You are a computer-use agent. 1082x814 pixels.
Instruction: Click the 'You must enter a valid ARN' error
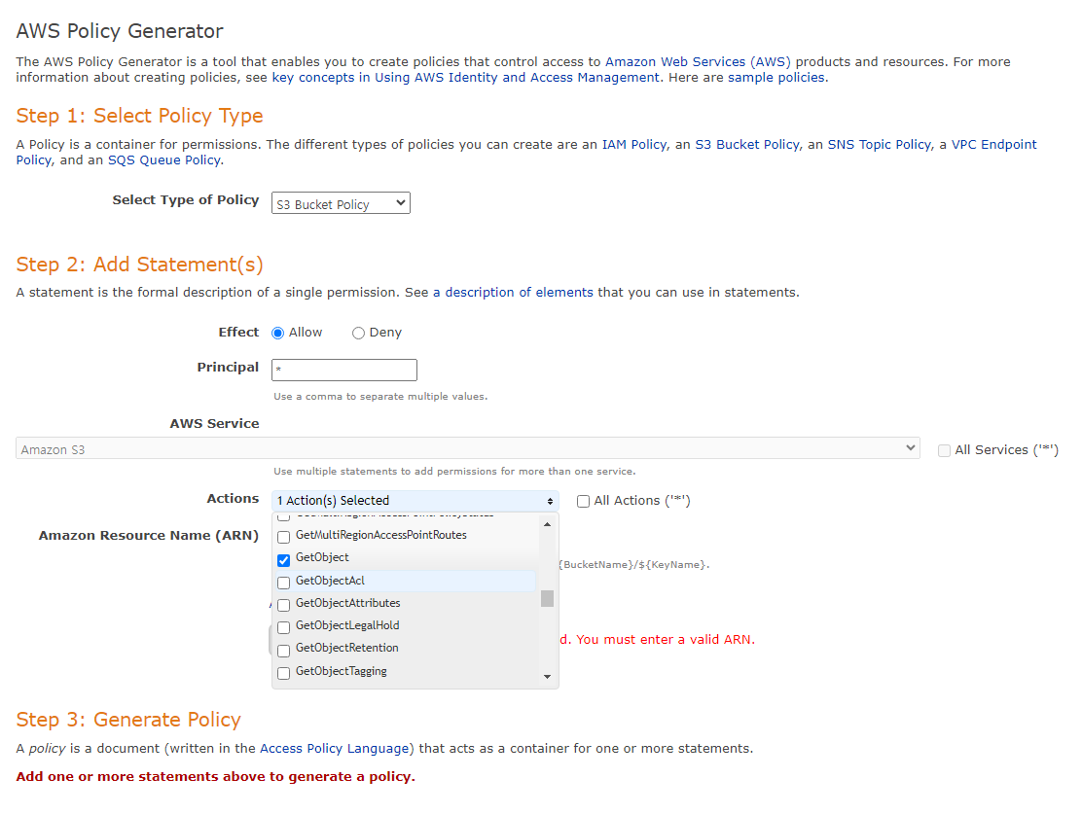pyautogui.click(x=657, y=640)
